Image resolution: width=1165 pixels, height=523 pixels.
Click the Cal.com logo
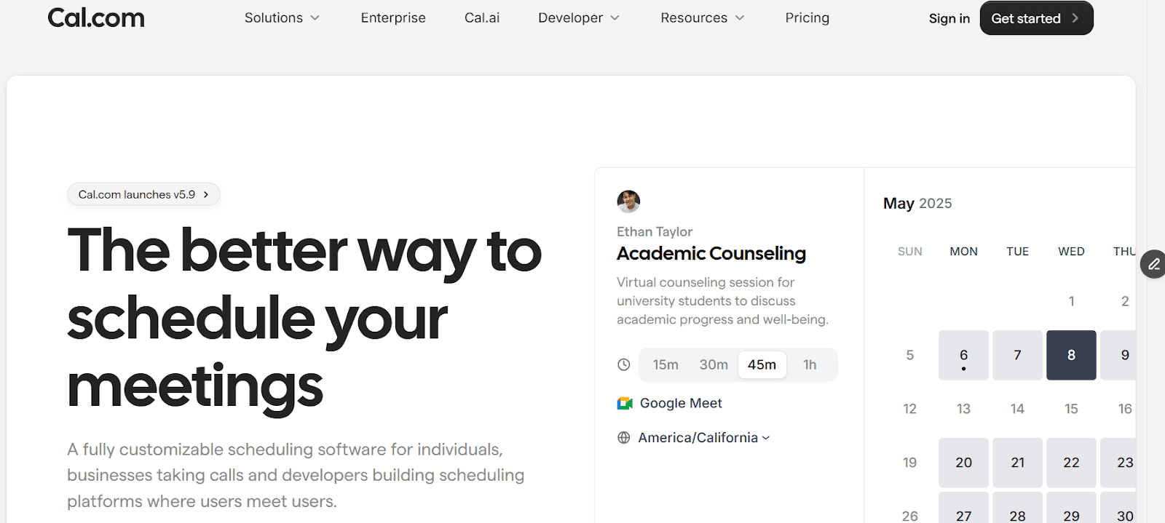(95, 17)
